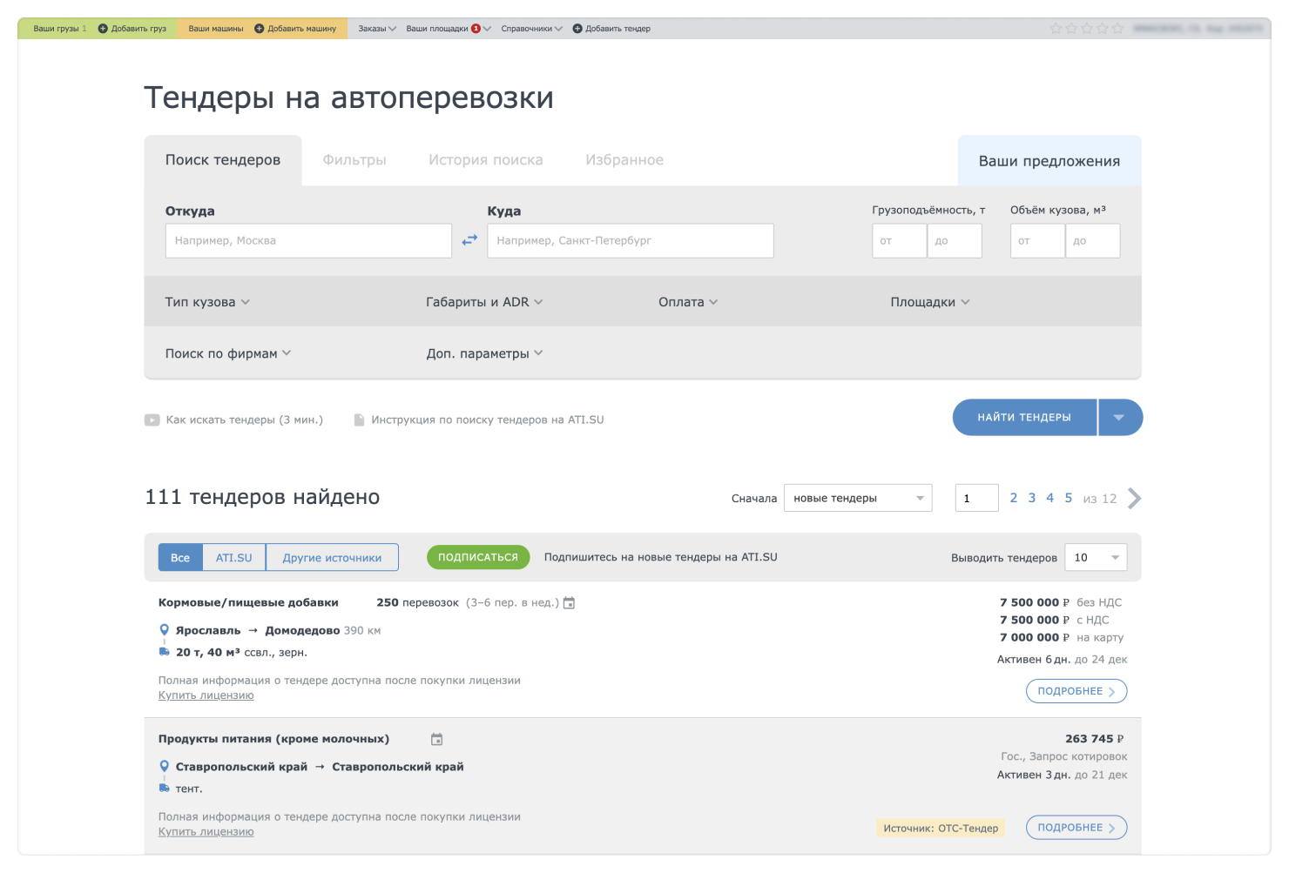
Task: Open the Выводить тендеров count dropdown
Action: coord(1095,558)
